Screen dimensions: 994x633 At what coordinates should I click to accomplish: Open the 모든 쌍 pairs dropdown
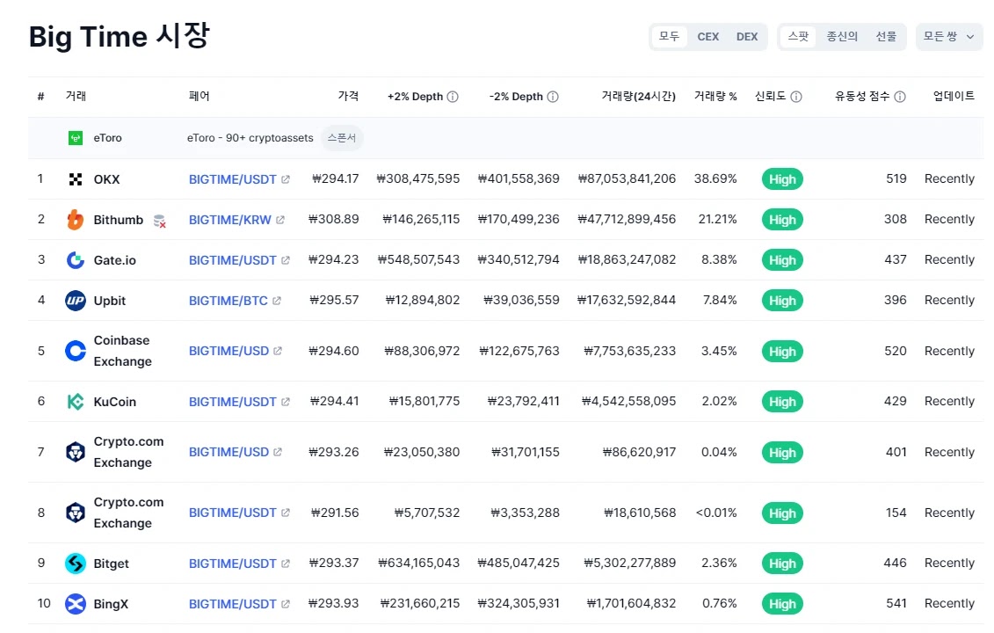948,37
